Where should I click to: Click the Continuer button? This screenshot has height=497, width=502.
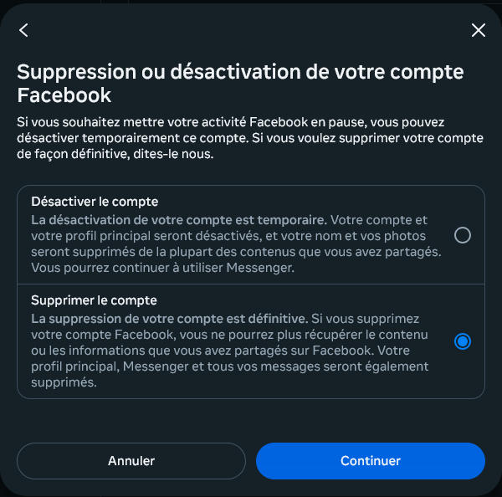pyautogui.click(x=371, y=461)
